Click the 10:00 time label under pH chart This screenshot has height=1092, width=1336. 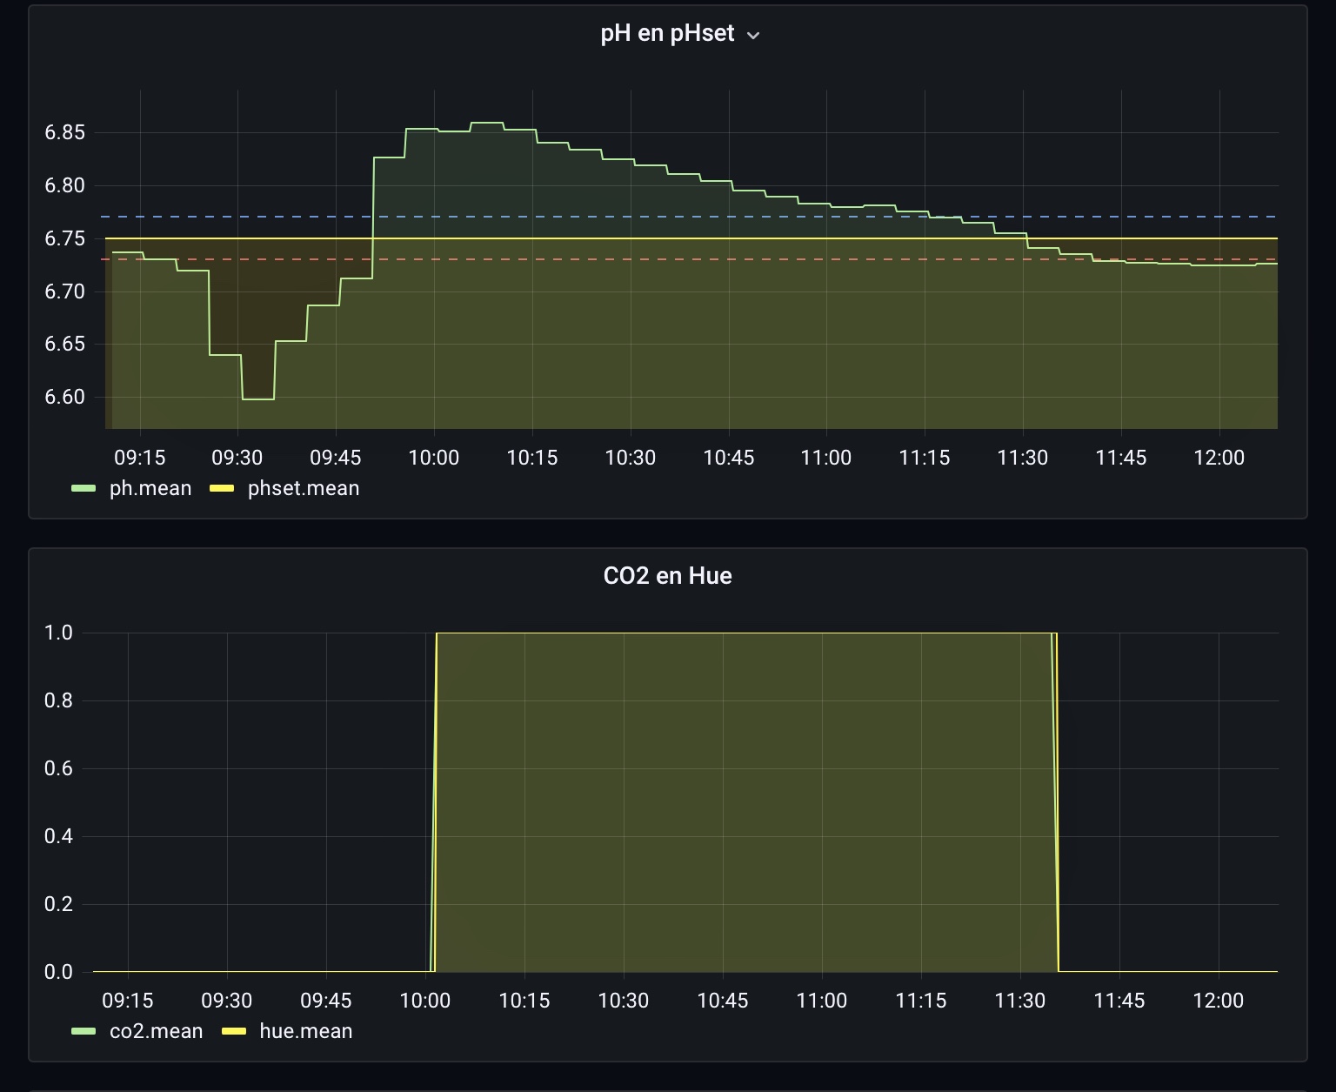tap(433, 458)
